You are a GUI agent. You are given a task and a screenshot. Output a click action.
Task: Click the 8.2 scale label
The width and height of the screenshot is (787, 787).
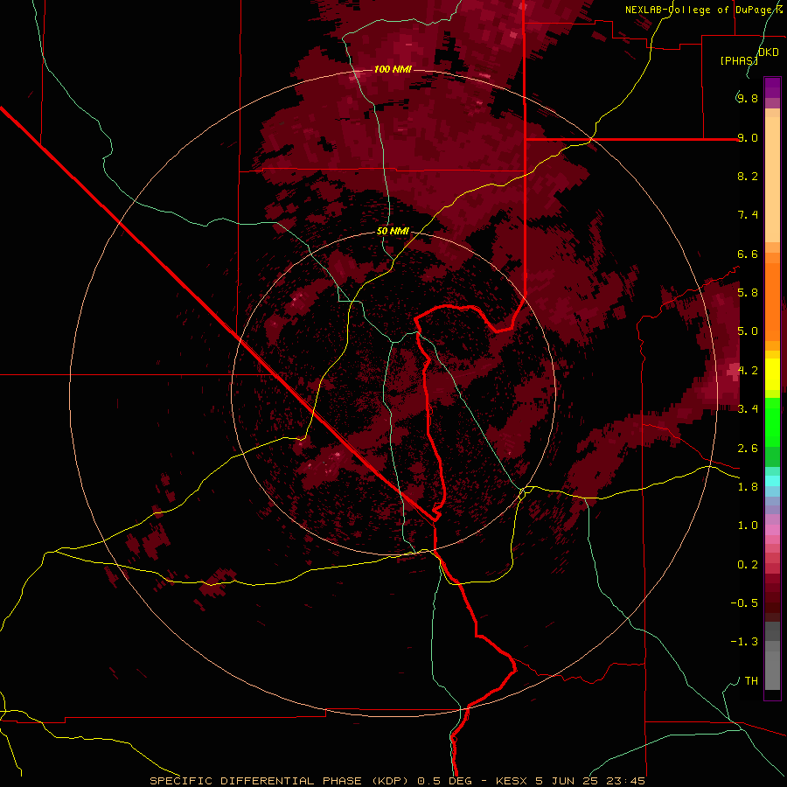click(x=748, y=176)
